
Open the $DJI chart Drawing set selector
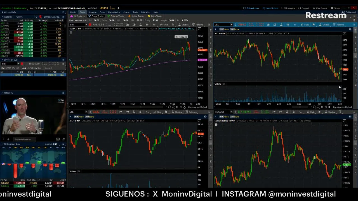tap(198, 107)
